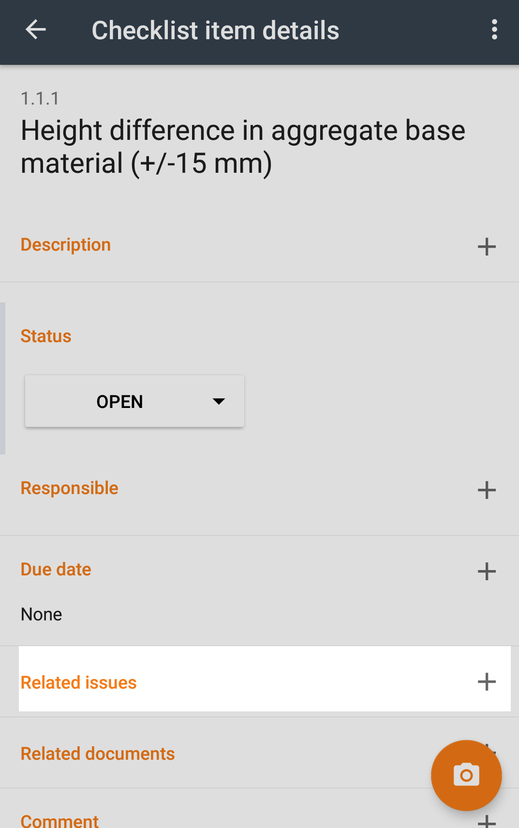519x828 pixels.
Task: Tap the Status section heading
Action: [x=46, y=336]
